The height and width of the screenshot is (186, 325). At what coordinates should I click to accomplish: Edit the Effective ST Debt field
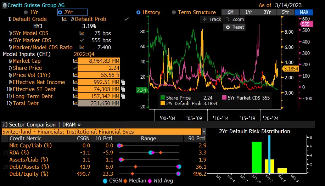(99, 89)
